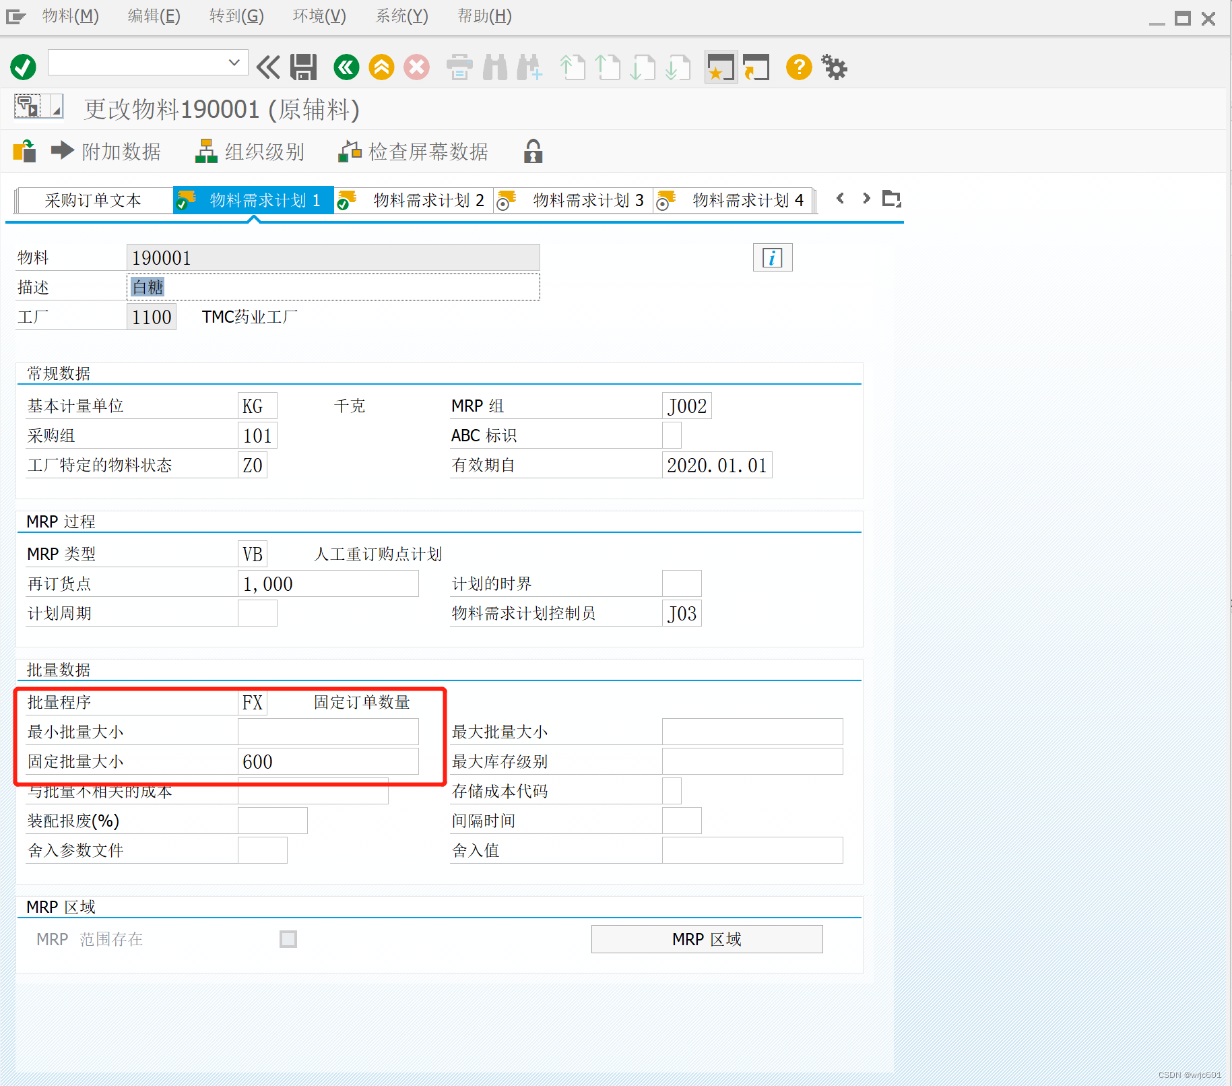Screen dimensions: 1232x1086
Task: Click the green Enter checkmark icon
Action: point(24,67)
